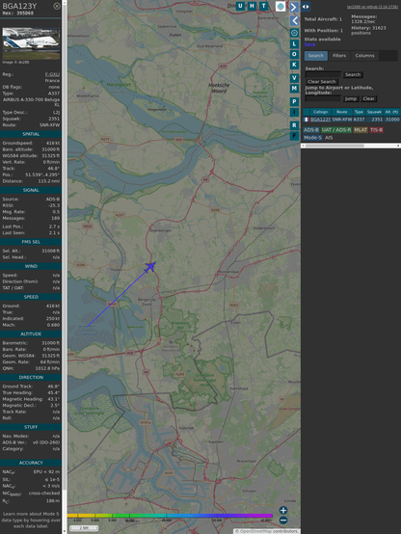Click the T map button
Image resolution: width=401 pixels, height=534 pixels.
(263, 6)
